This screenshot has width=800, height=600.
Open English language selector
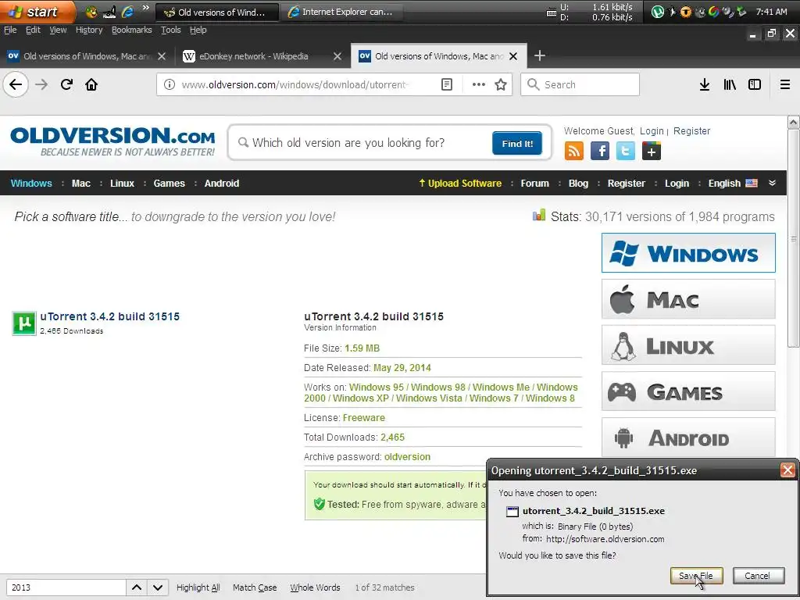click(733, 183)
